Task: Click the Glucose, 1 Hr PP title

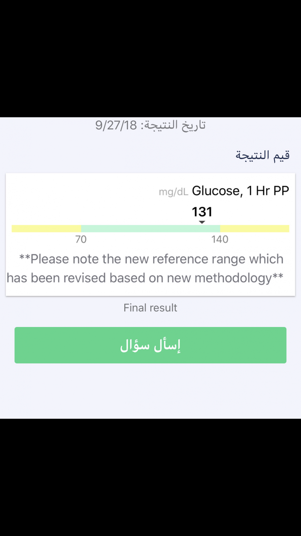Action: 240,191
